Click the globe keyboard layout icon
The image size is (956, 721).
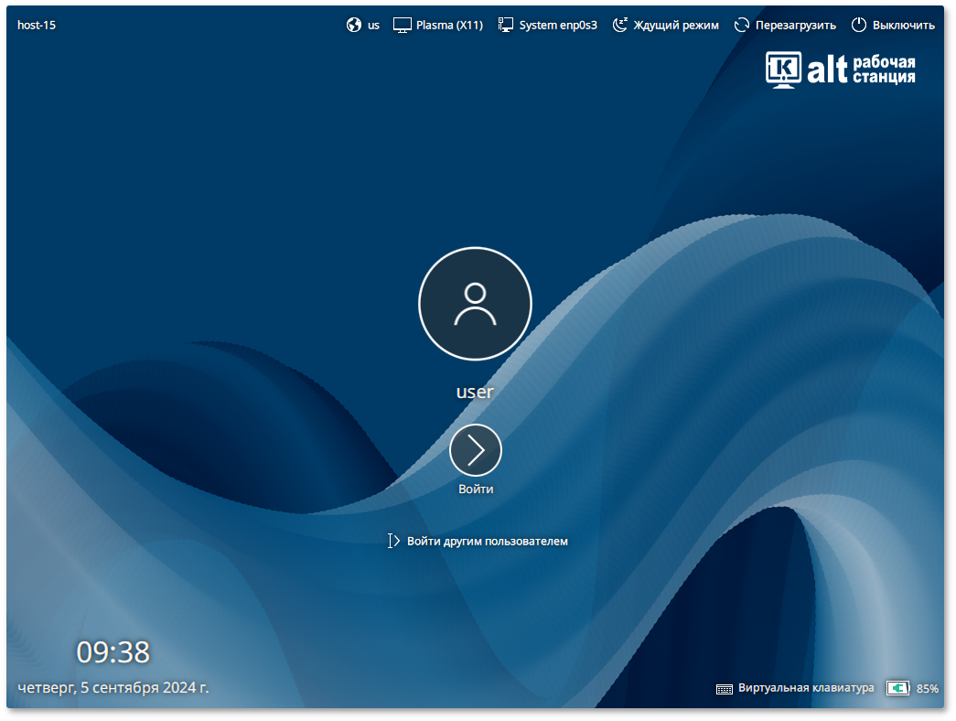[x=353, y=25]
